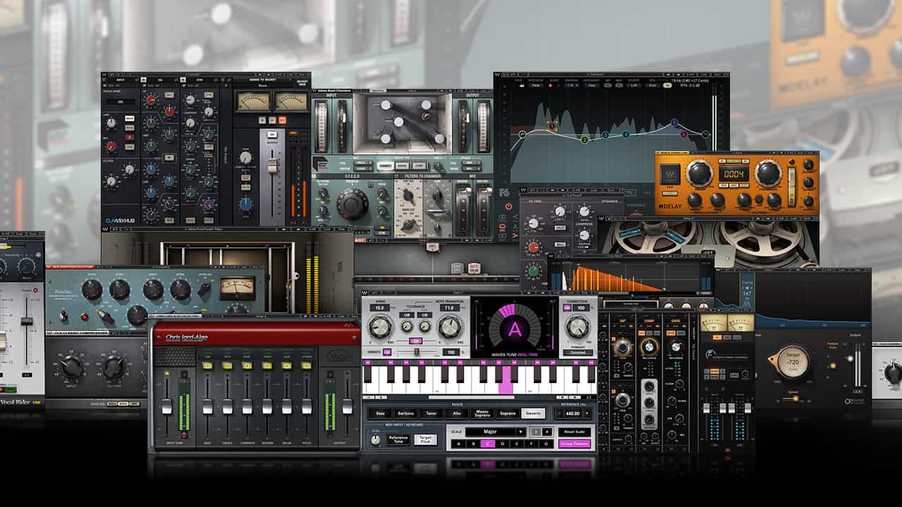The width and height of the screenshot is (902, 507).
Task: Click the Waves logo in CLA MixHub toolbar
Action: 106,74
